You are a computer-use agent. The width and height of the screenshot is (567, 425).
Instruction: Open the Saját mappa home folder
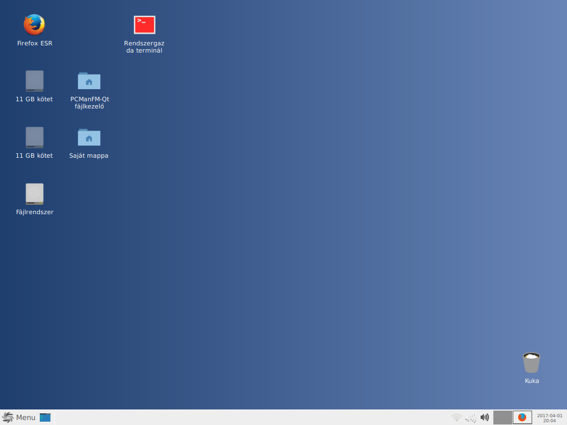(89, 138)
